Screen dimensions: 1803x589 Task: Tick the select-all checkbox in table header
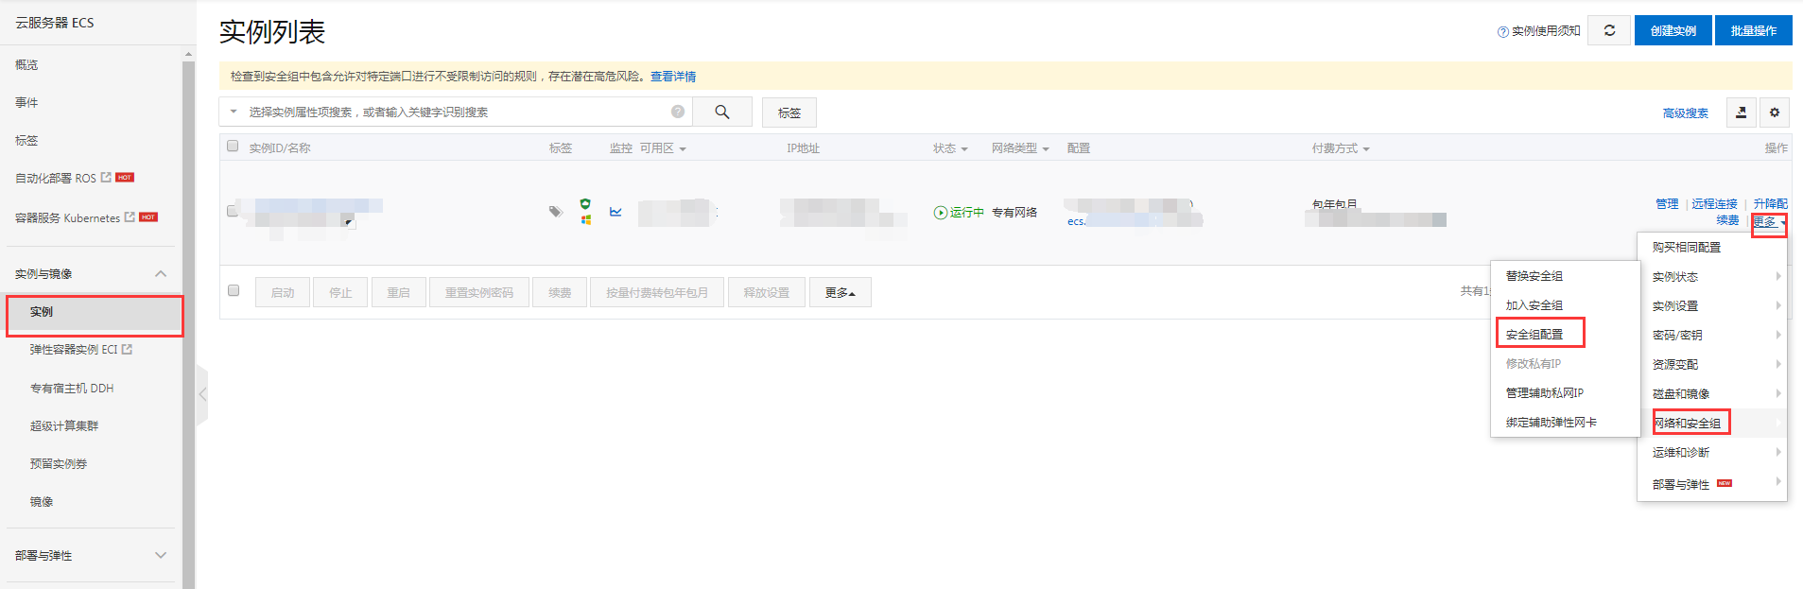pos(233,147)
